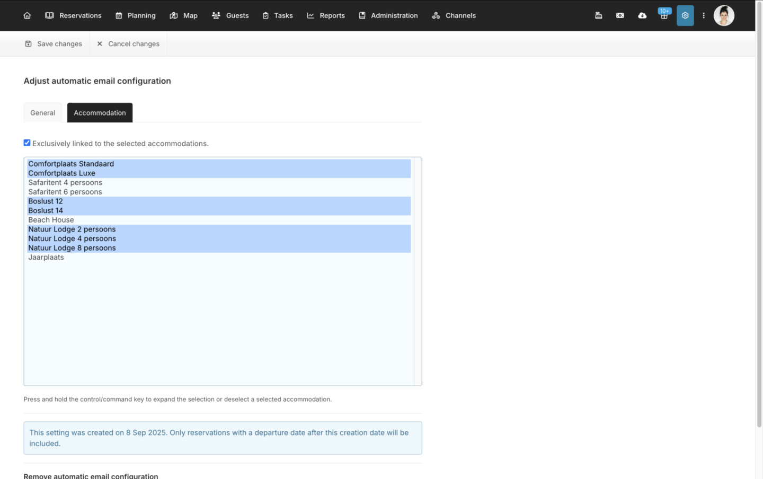The height and width of the screenshot is (479, 763).
Task: Open the three-dot more options menu
Action: coord(704,15)
